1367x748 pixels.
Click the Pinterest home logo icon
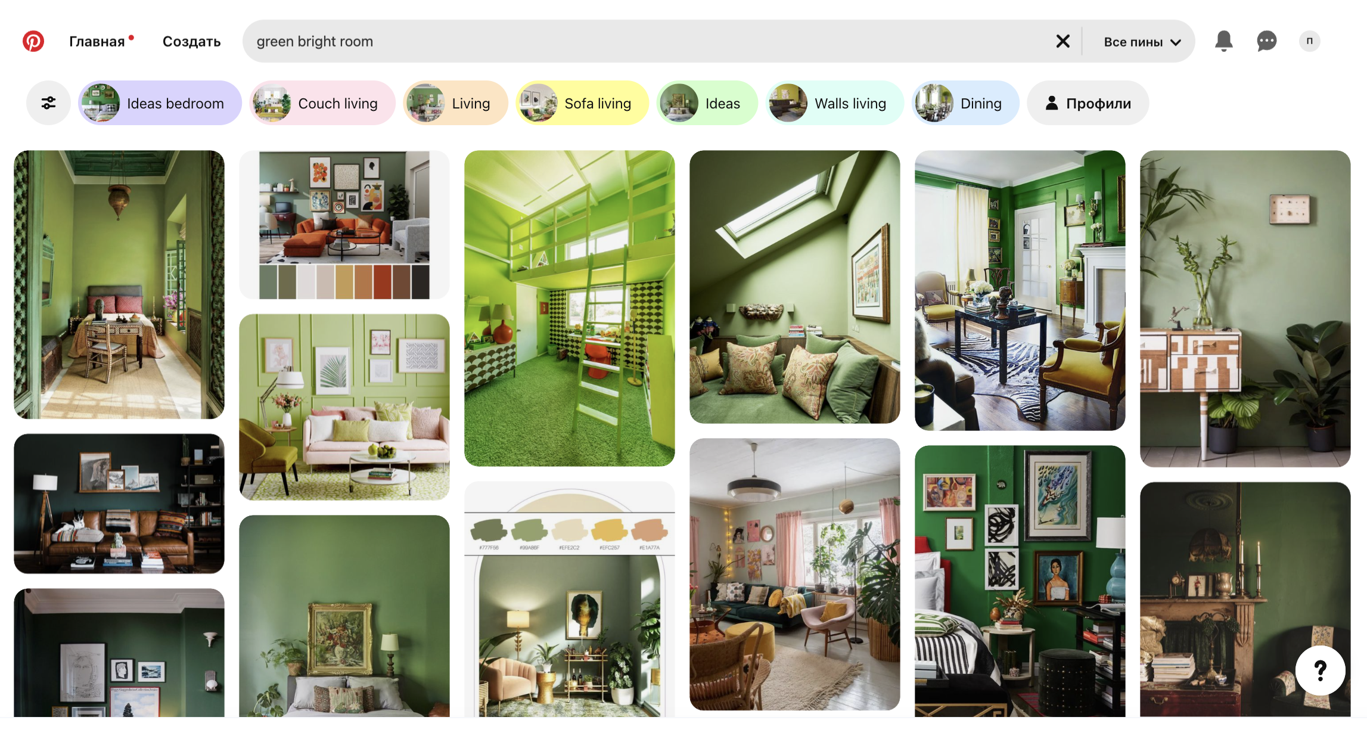point(33,41)
